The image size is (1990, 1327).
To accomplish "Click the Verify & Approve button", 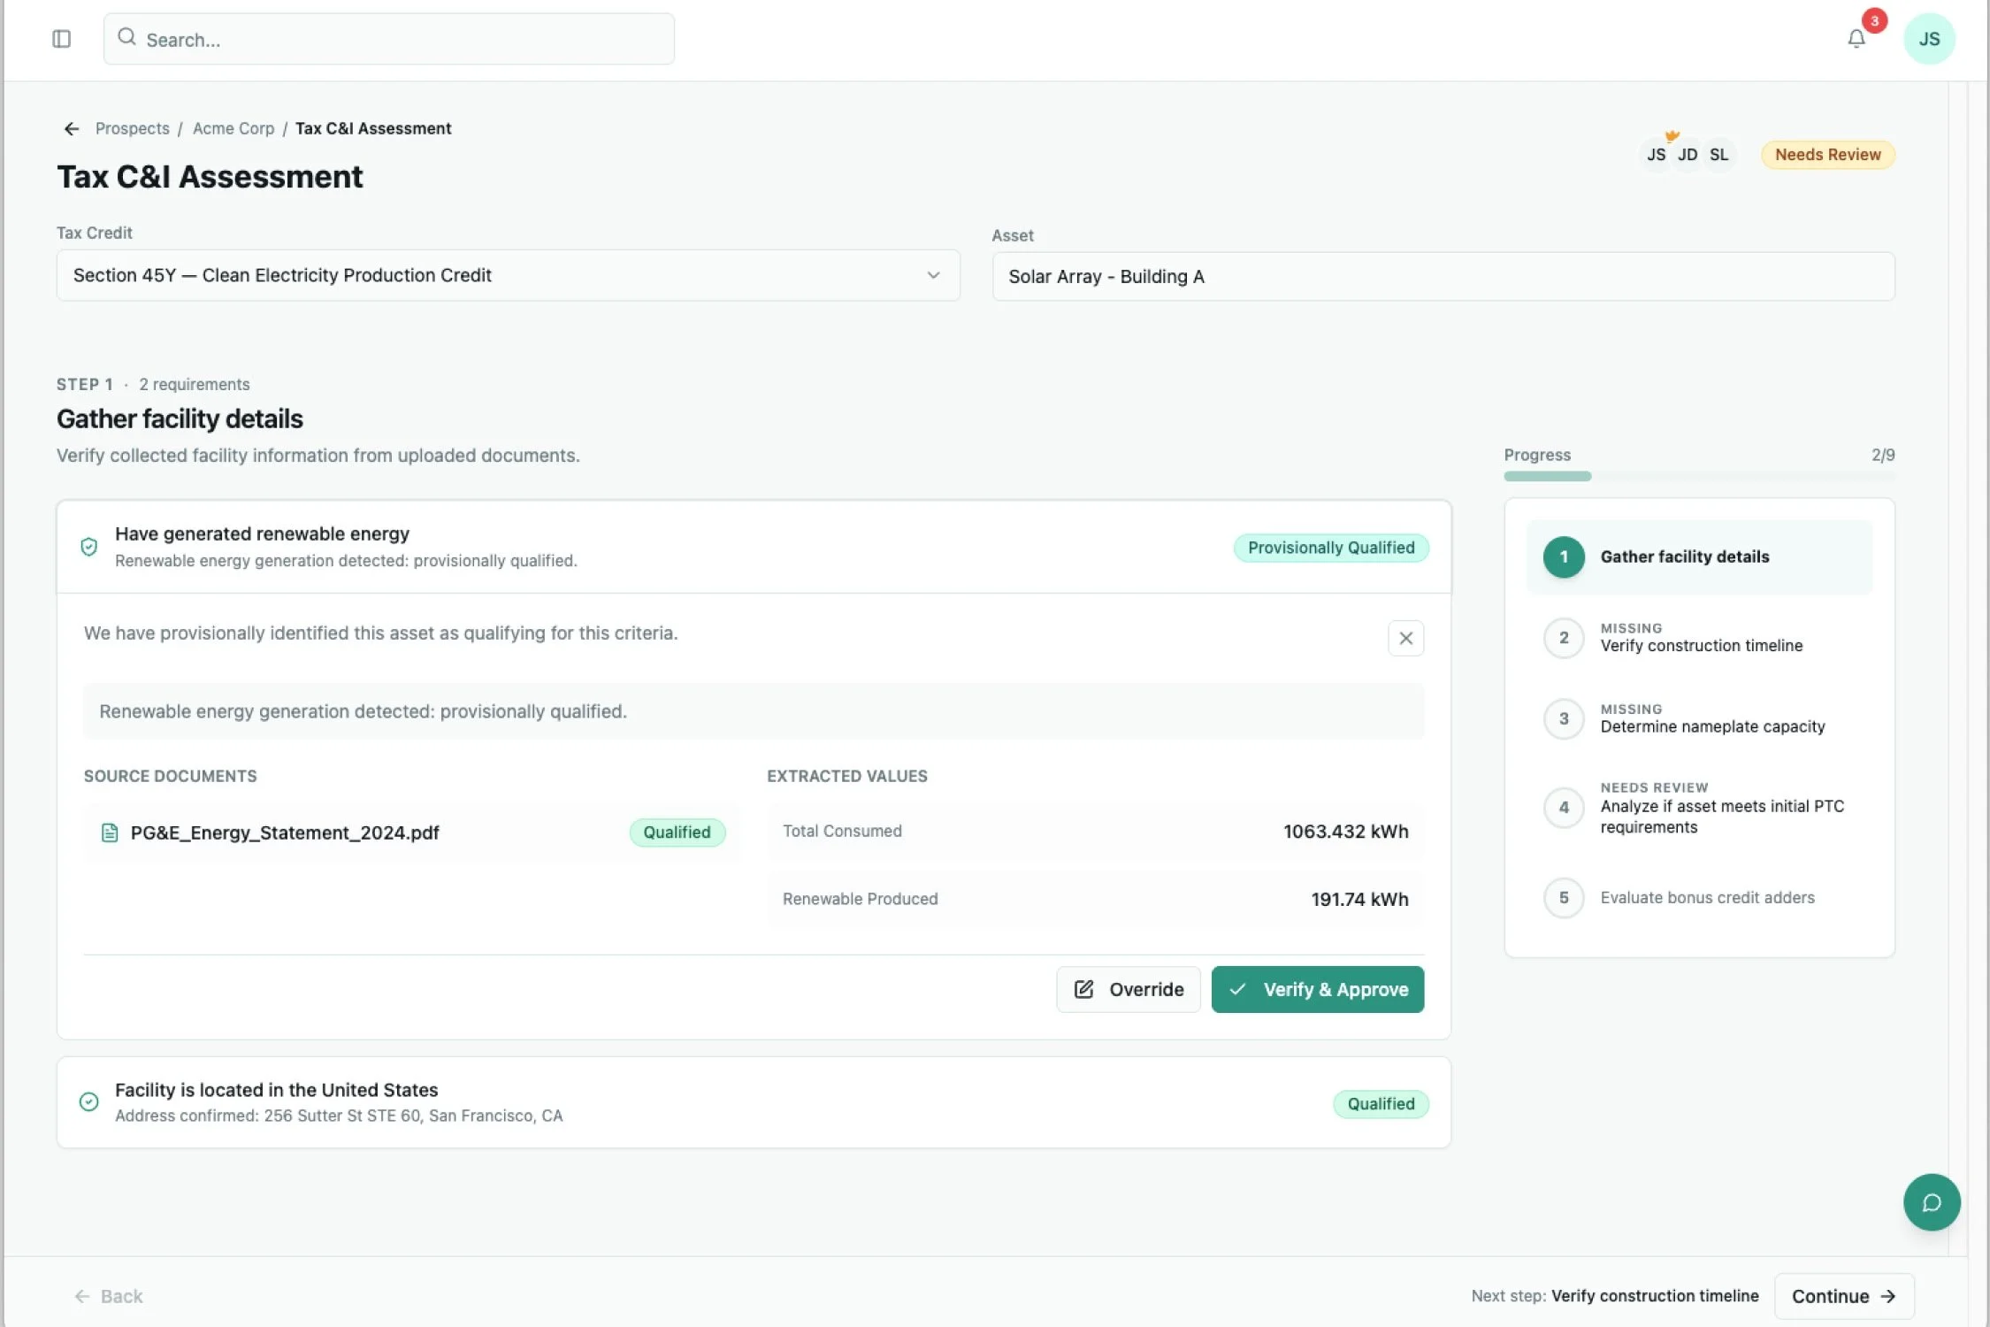I will pos(1317,990).
